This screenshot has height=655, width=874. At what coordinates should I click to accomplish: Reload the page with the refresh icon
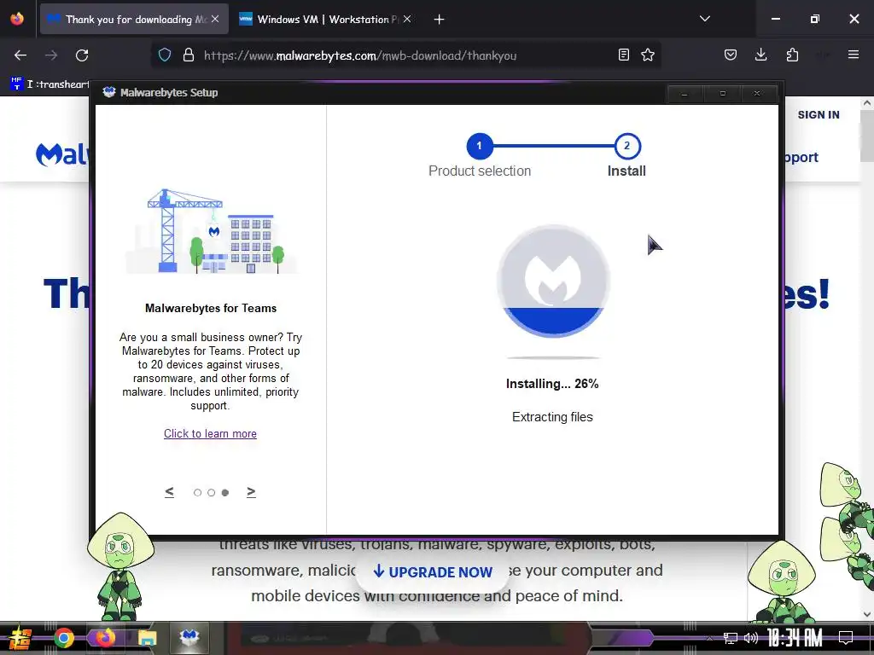click(82, 55)
